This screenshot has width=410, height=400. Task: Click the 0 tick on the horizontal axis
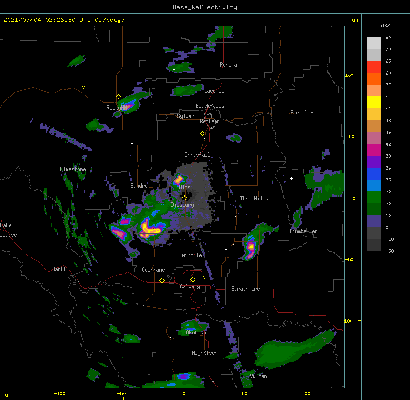184,393
